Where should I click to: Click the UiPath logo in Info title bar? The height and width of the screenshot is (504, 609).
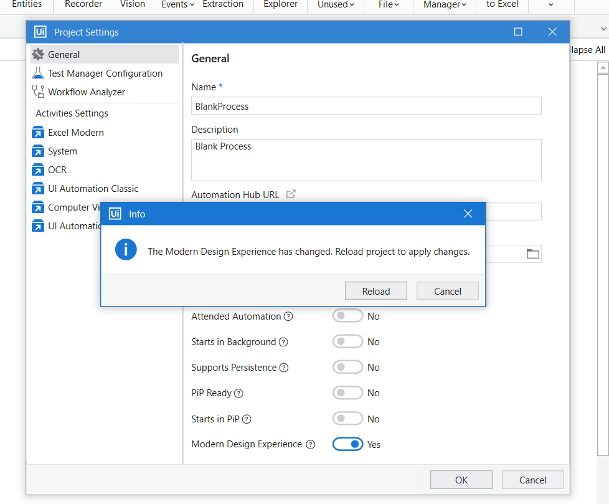point(115,214)
